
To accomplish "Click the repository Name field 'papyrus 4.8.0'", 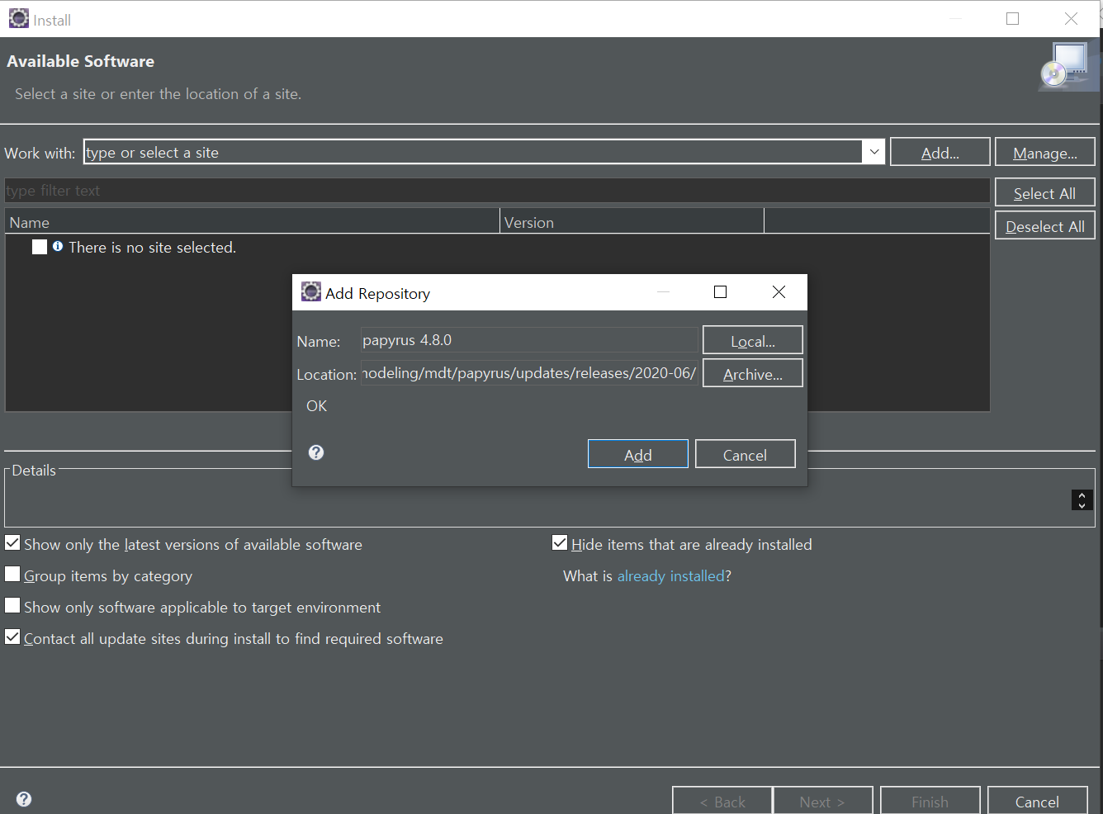I will pos(529,340).
